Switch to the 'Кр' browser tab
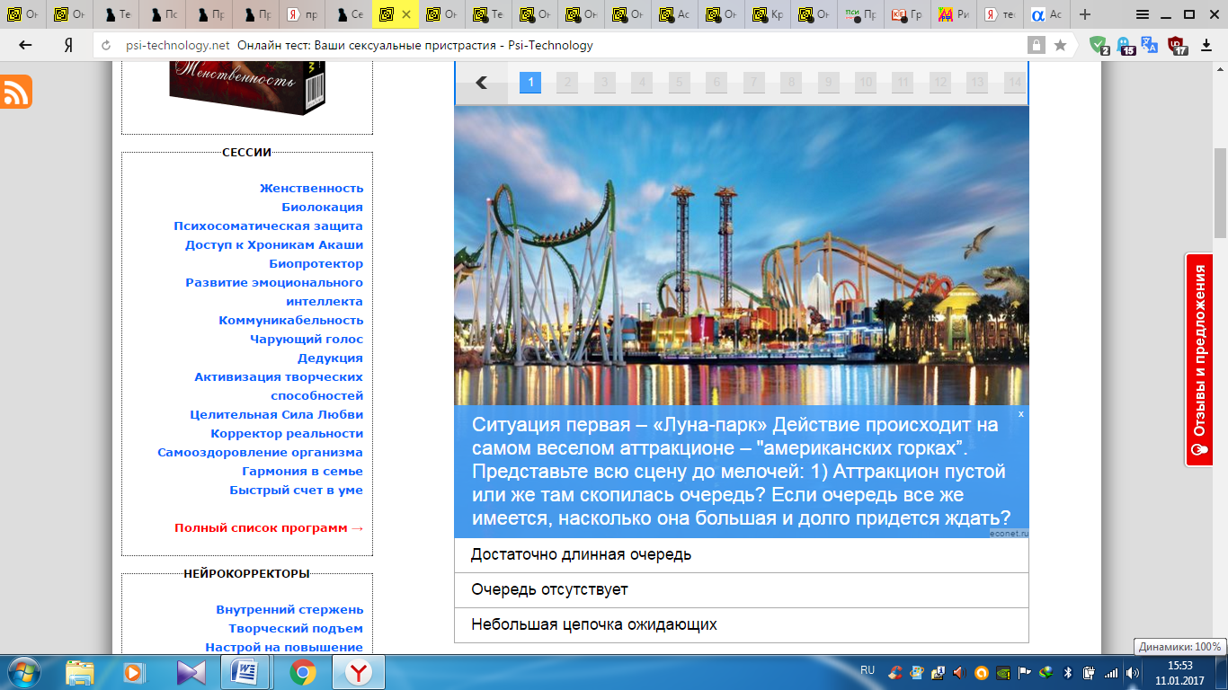The image size is (1228, 690). point(770,14)
